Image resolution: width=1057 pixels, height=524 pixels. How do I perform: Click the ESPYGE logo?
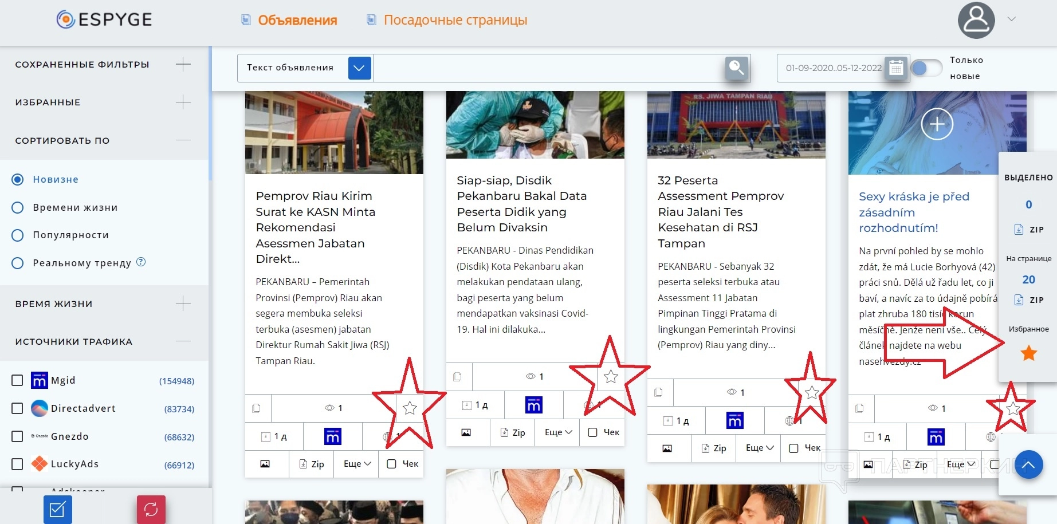[104, 19]
